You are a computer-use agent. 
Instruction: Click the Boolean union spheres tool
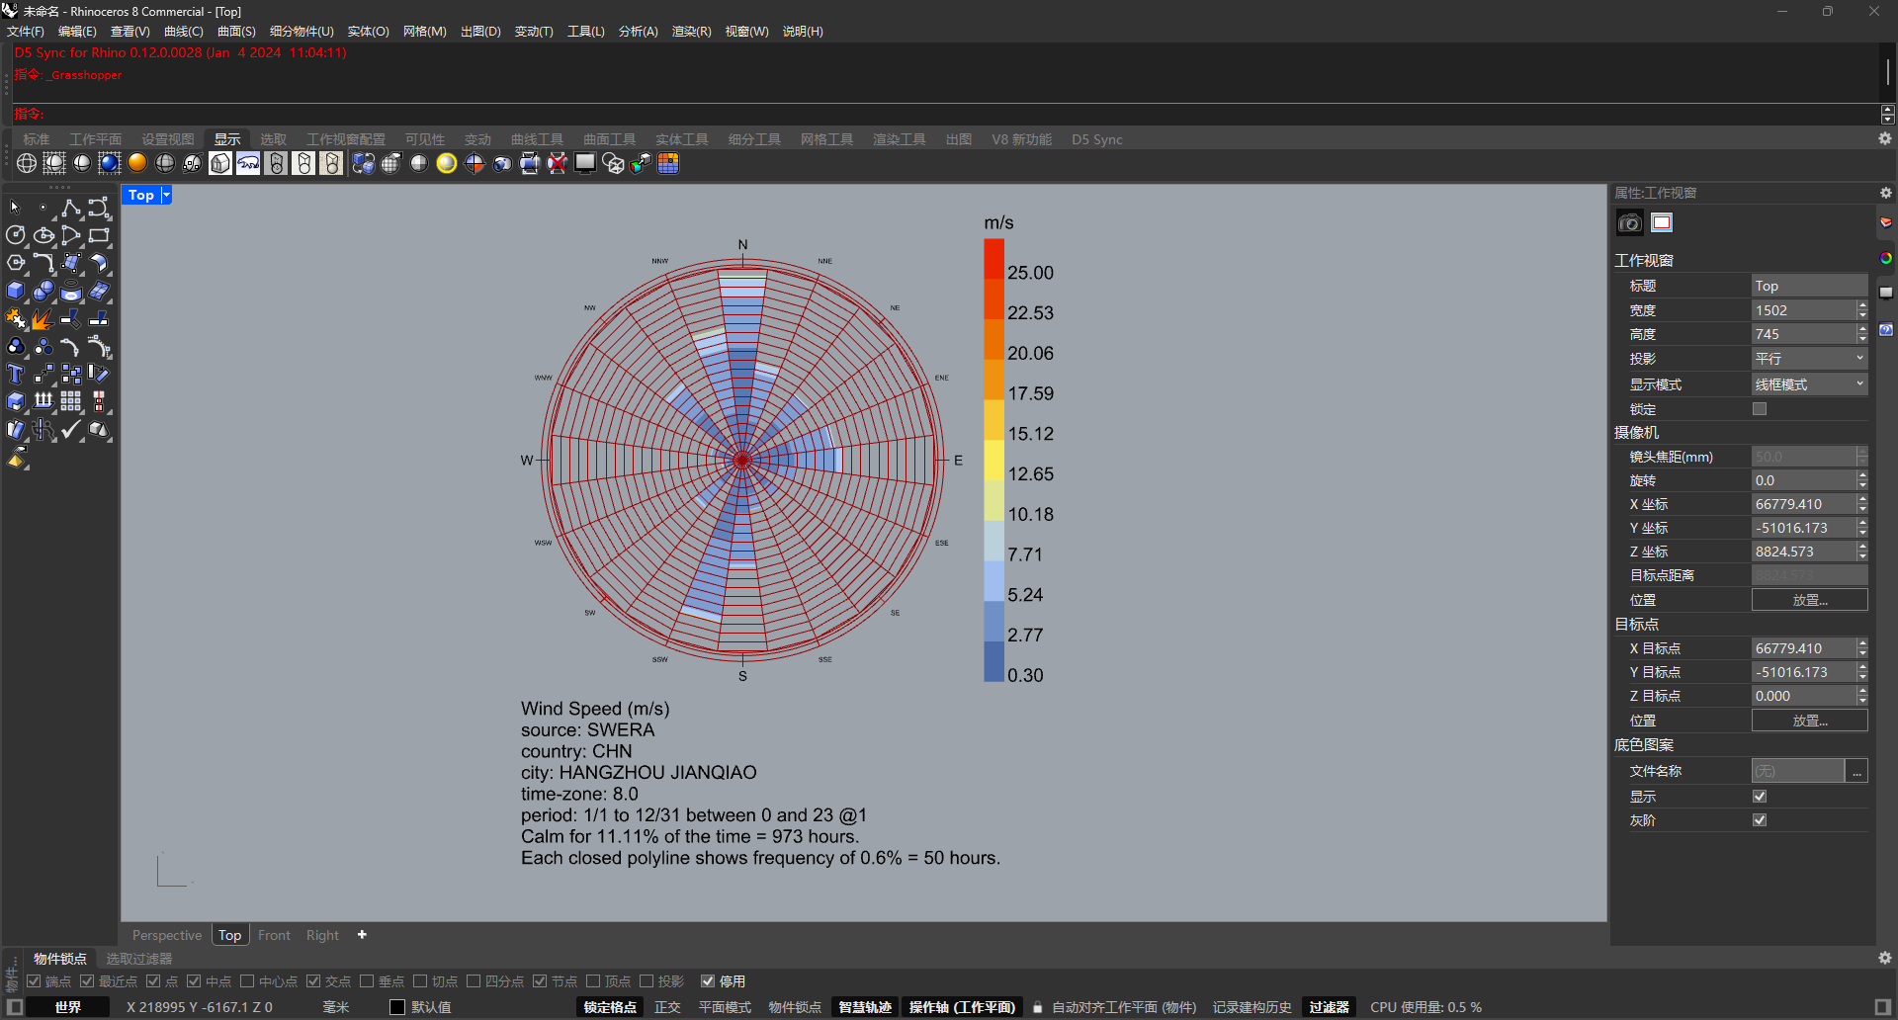coord(43,291)
